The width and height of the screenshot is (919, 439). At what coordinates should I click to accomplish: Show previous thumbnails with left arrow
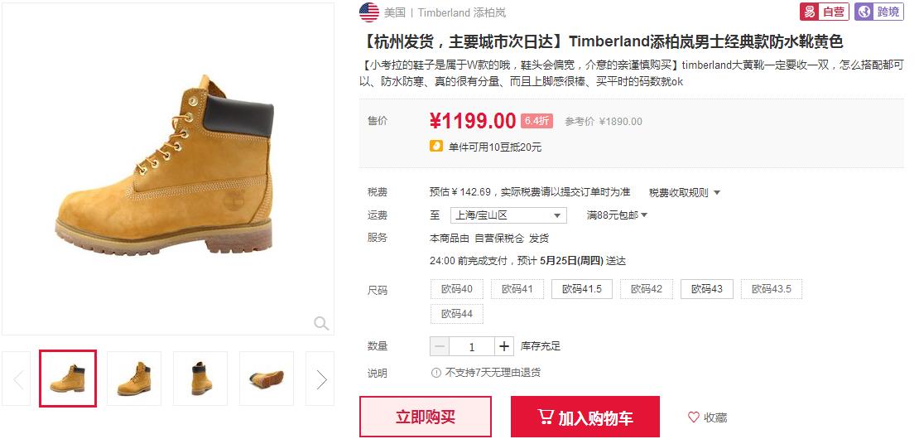point(17,379)
